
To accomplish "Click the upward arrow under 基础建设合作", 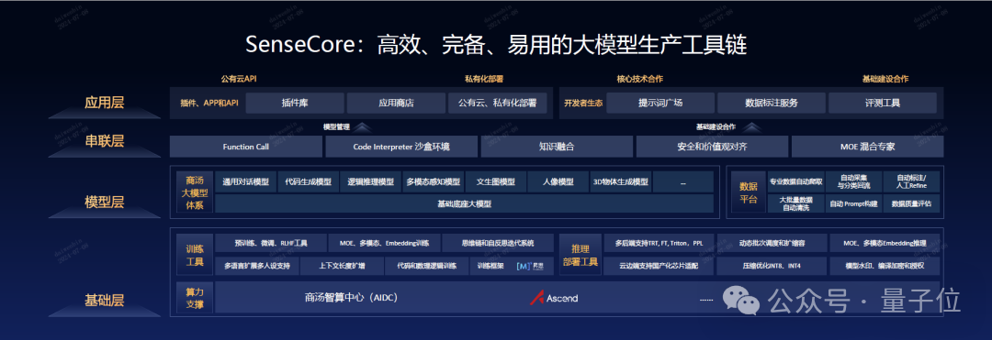I will (x=751, y=126).
